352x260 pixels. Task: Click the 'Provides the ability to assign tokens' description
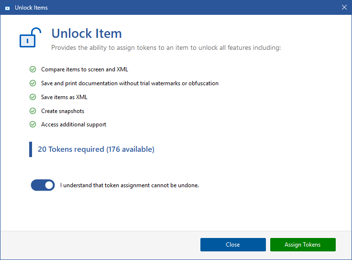166,48
